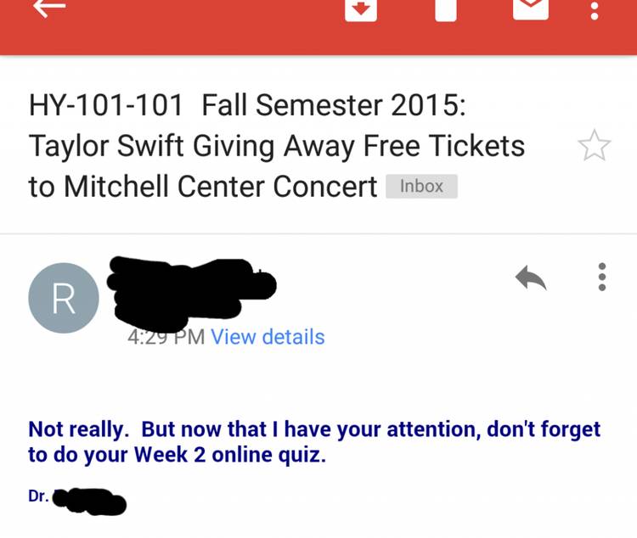Screen dimensions: 637x538
Task: Tap 'Not really' first sentence of body
Action: coord(79,430)
